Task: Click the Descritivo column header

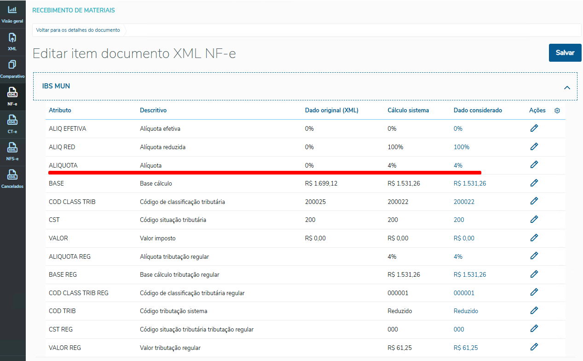Action: pos(153,111)
